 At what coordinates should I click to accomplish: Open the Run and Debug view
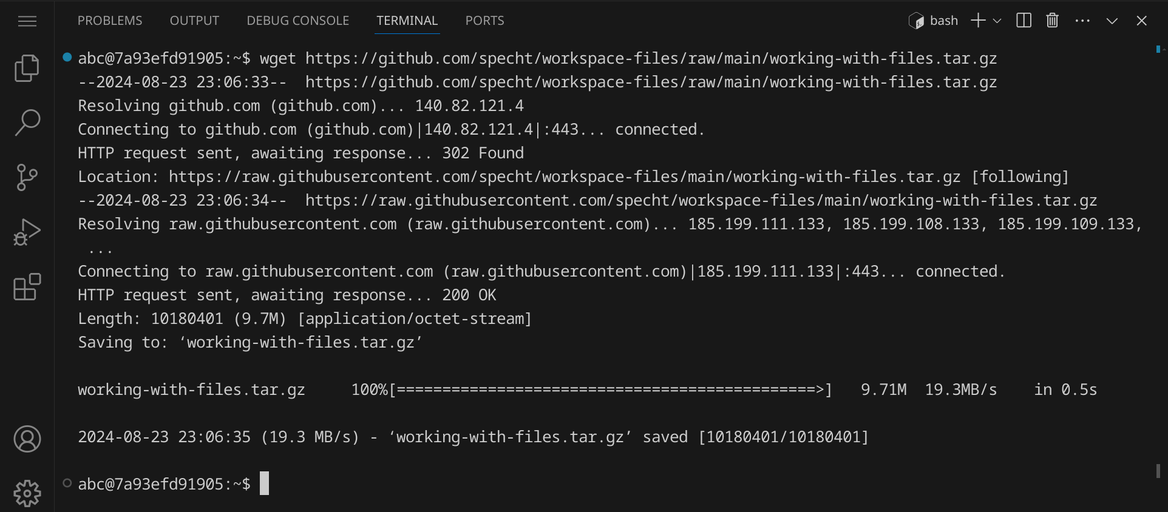tap(27, 232)
